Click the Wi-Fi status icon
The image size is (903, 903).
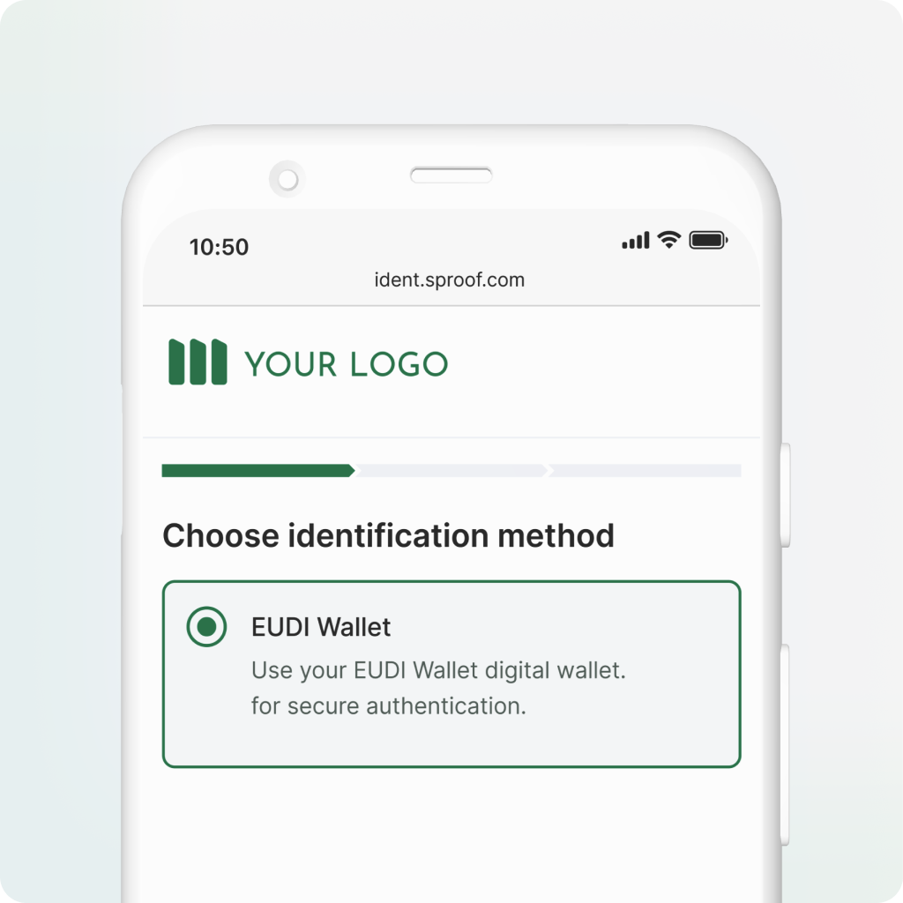(x=668, y=240)
